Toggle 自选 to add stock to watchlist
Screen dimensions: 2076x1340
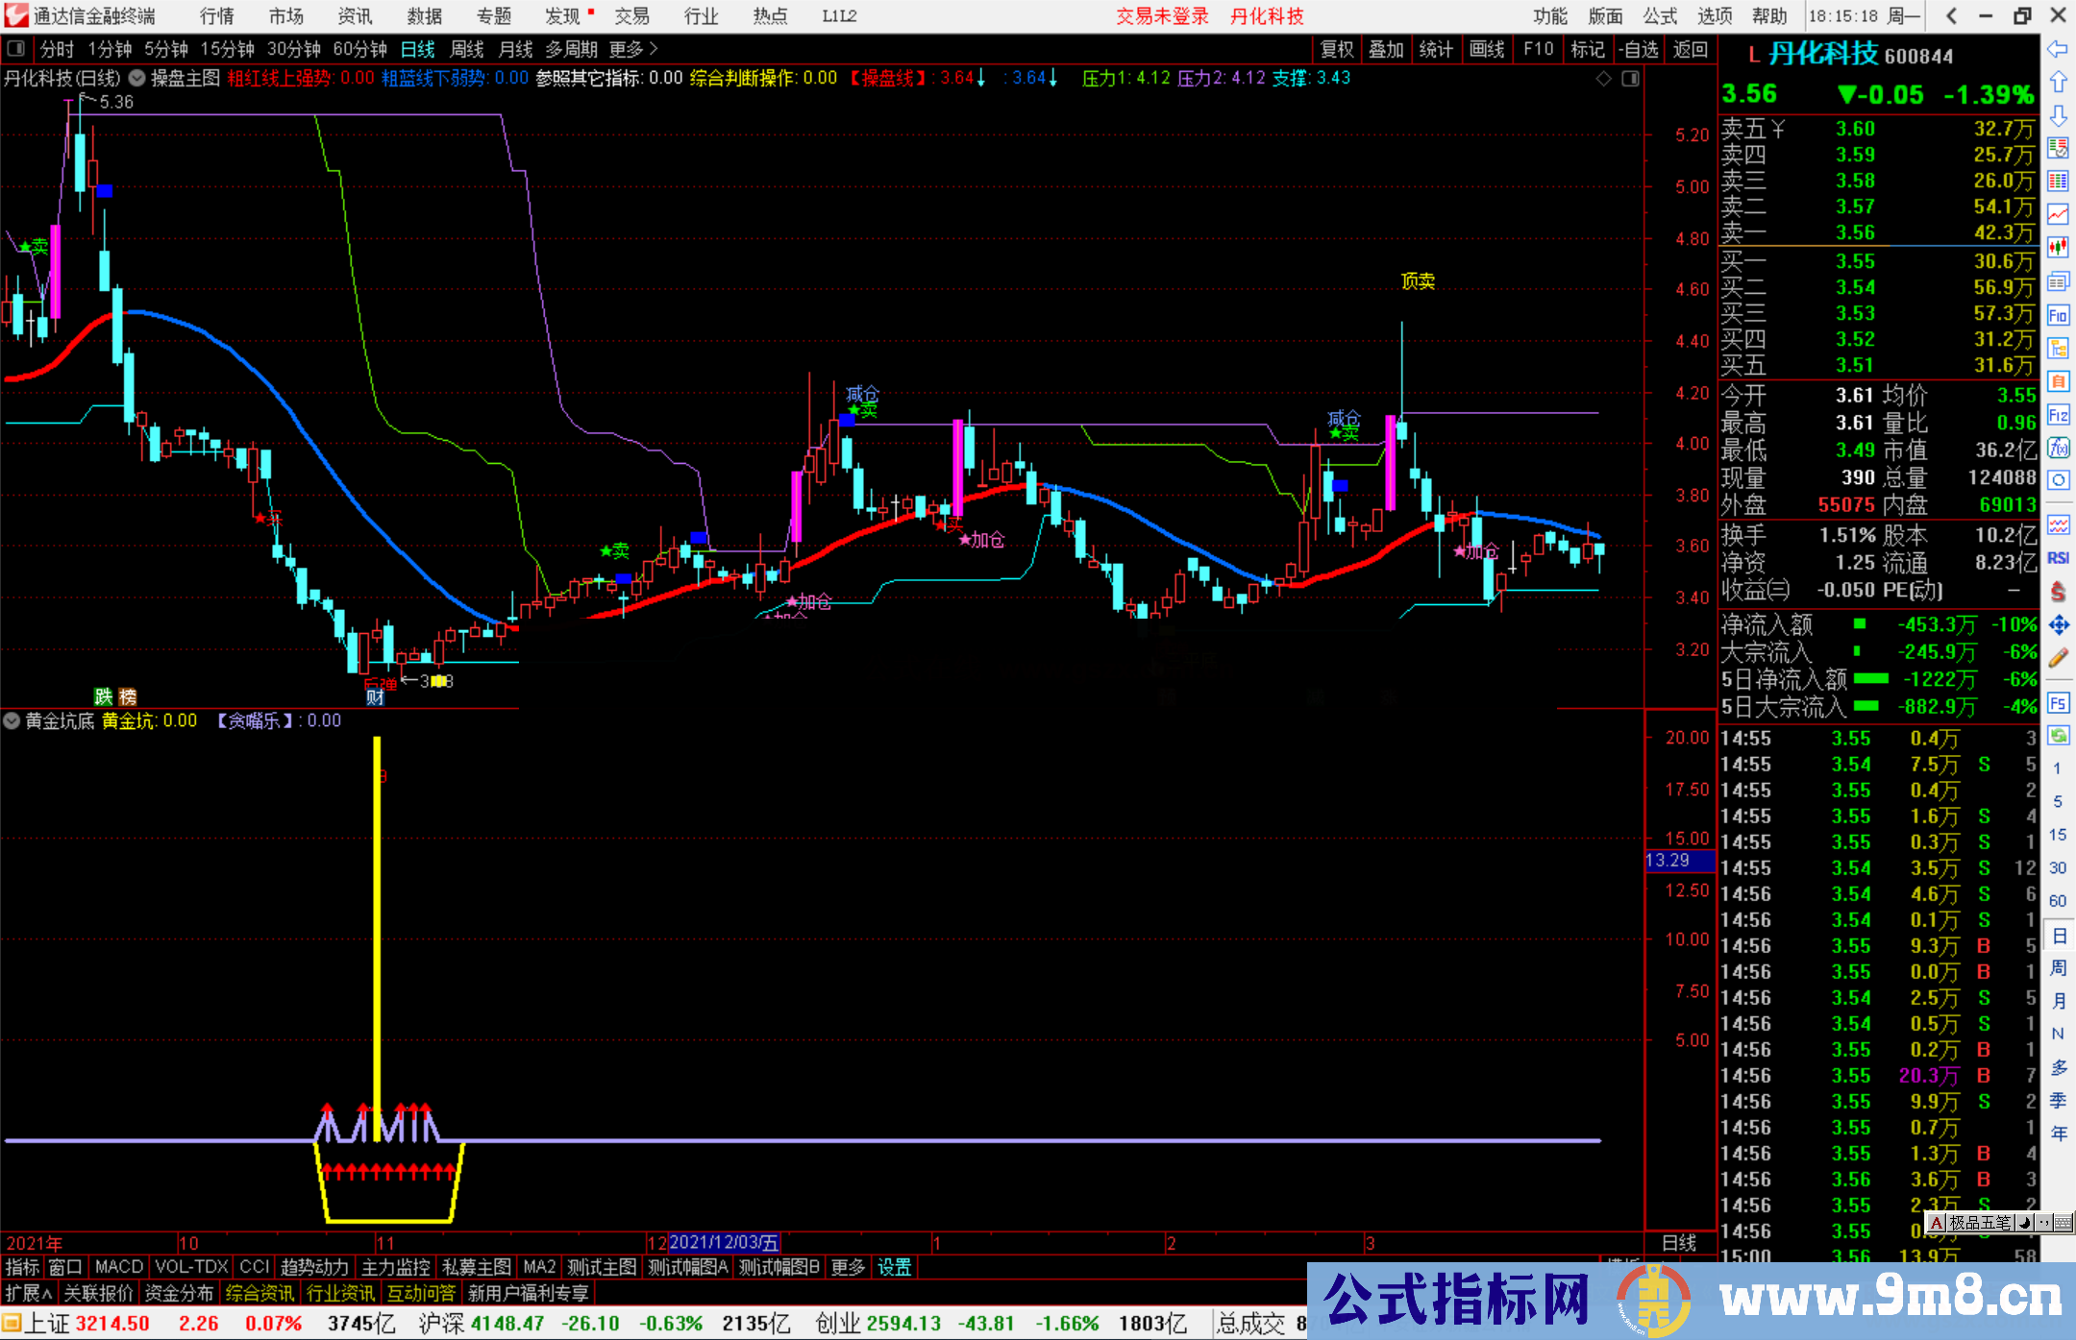(x=1641, y=49)
